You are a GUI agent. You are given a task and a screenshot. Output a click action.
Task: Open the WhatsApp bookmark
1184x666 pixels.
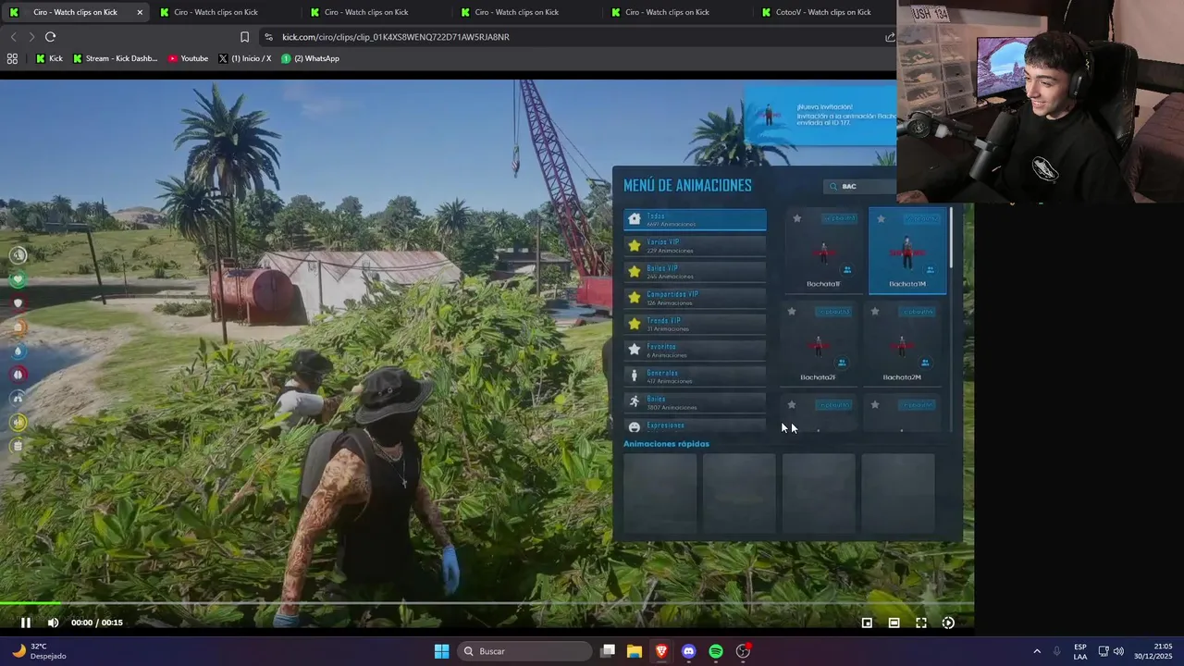311,58
